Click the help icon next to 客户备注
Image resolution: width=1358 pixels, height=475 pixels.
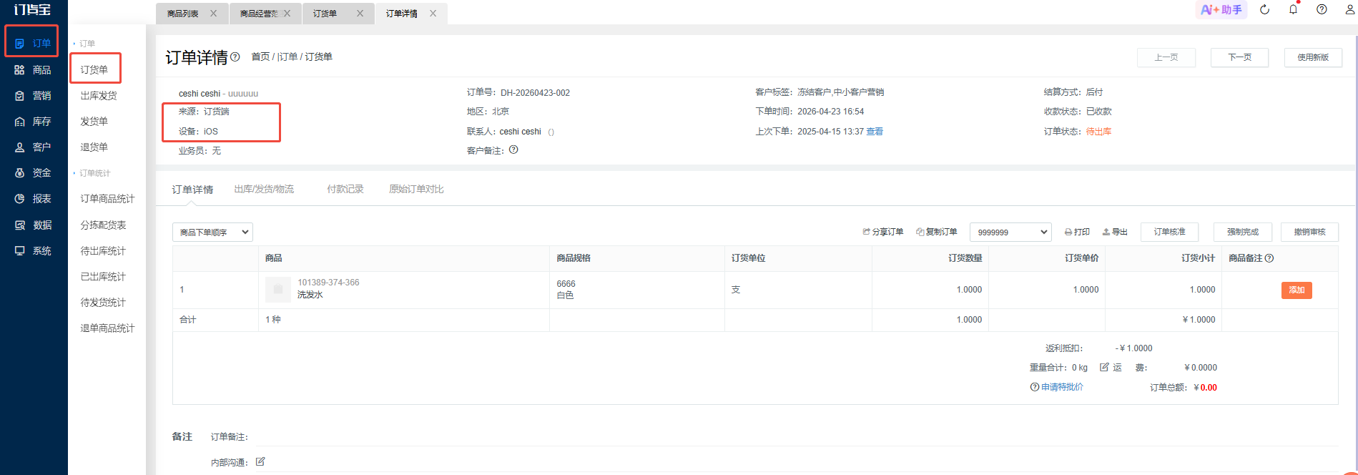pos(513,150)
